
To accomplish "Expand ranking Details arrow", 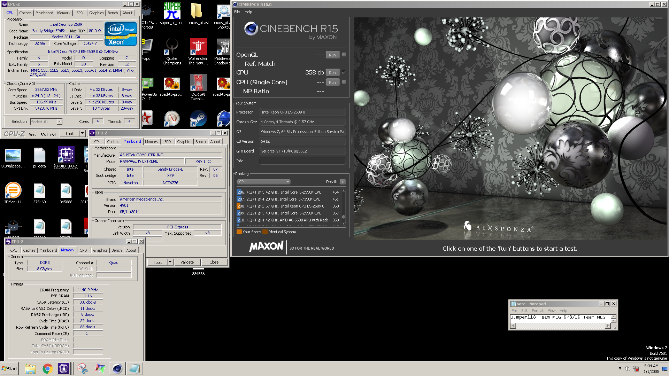I will click(343, 182).
